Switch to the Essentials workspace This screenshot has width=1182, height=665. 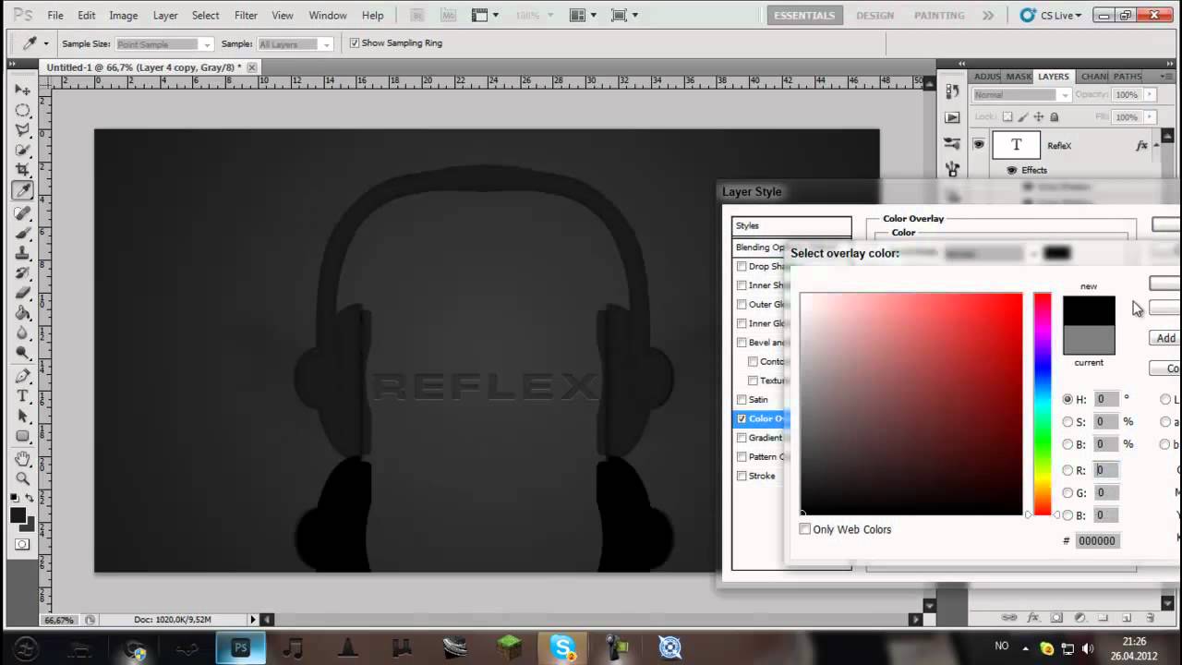803,16
